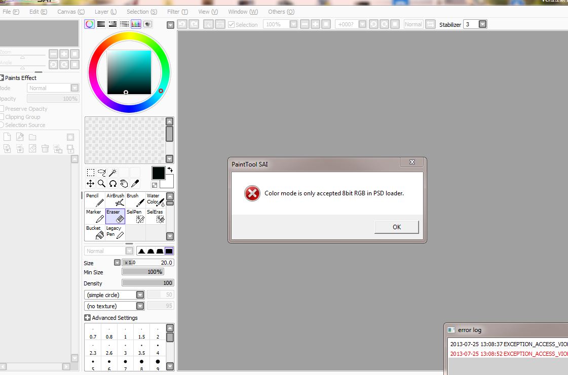Image resolution: width=568 pixels, height=375 pixels.
Task: Activate the rotate canvas tool
Action: [x=113, y=184]
